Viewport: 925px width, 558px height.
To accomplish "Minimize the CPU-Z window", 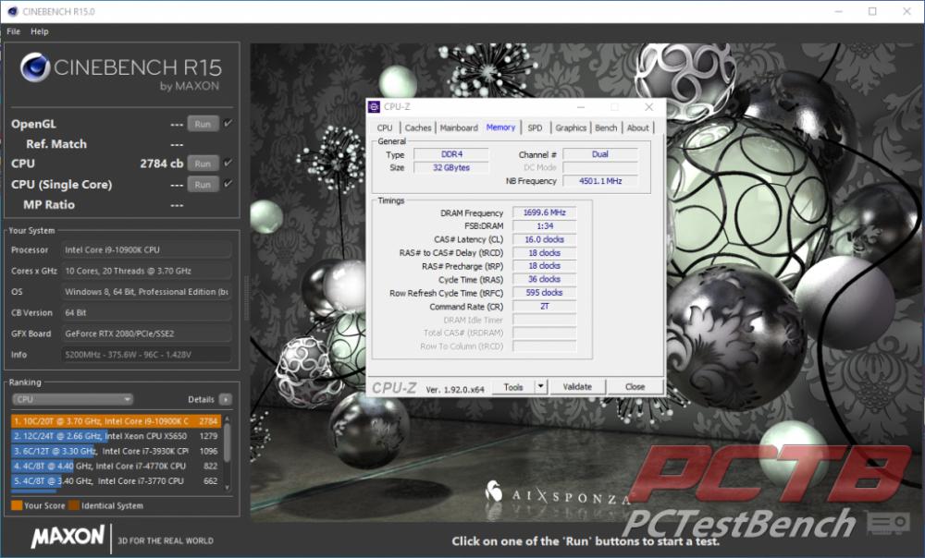I will 581,107.
